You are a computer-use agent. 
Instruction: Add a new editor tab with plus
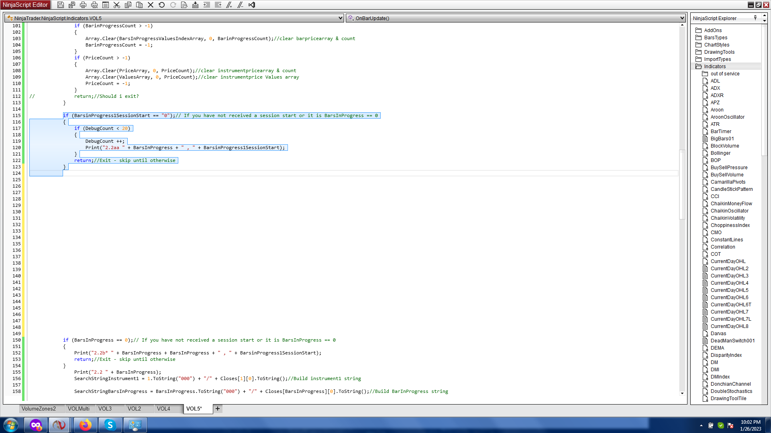(x=218, y=409)
